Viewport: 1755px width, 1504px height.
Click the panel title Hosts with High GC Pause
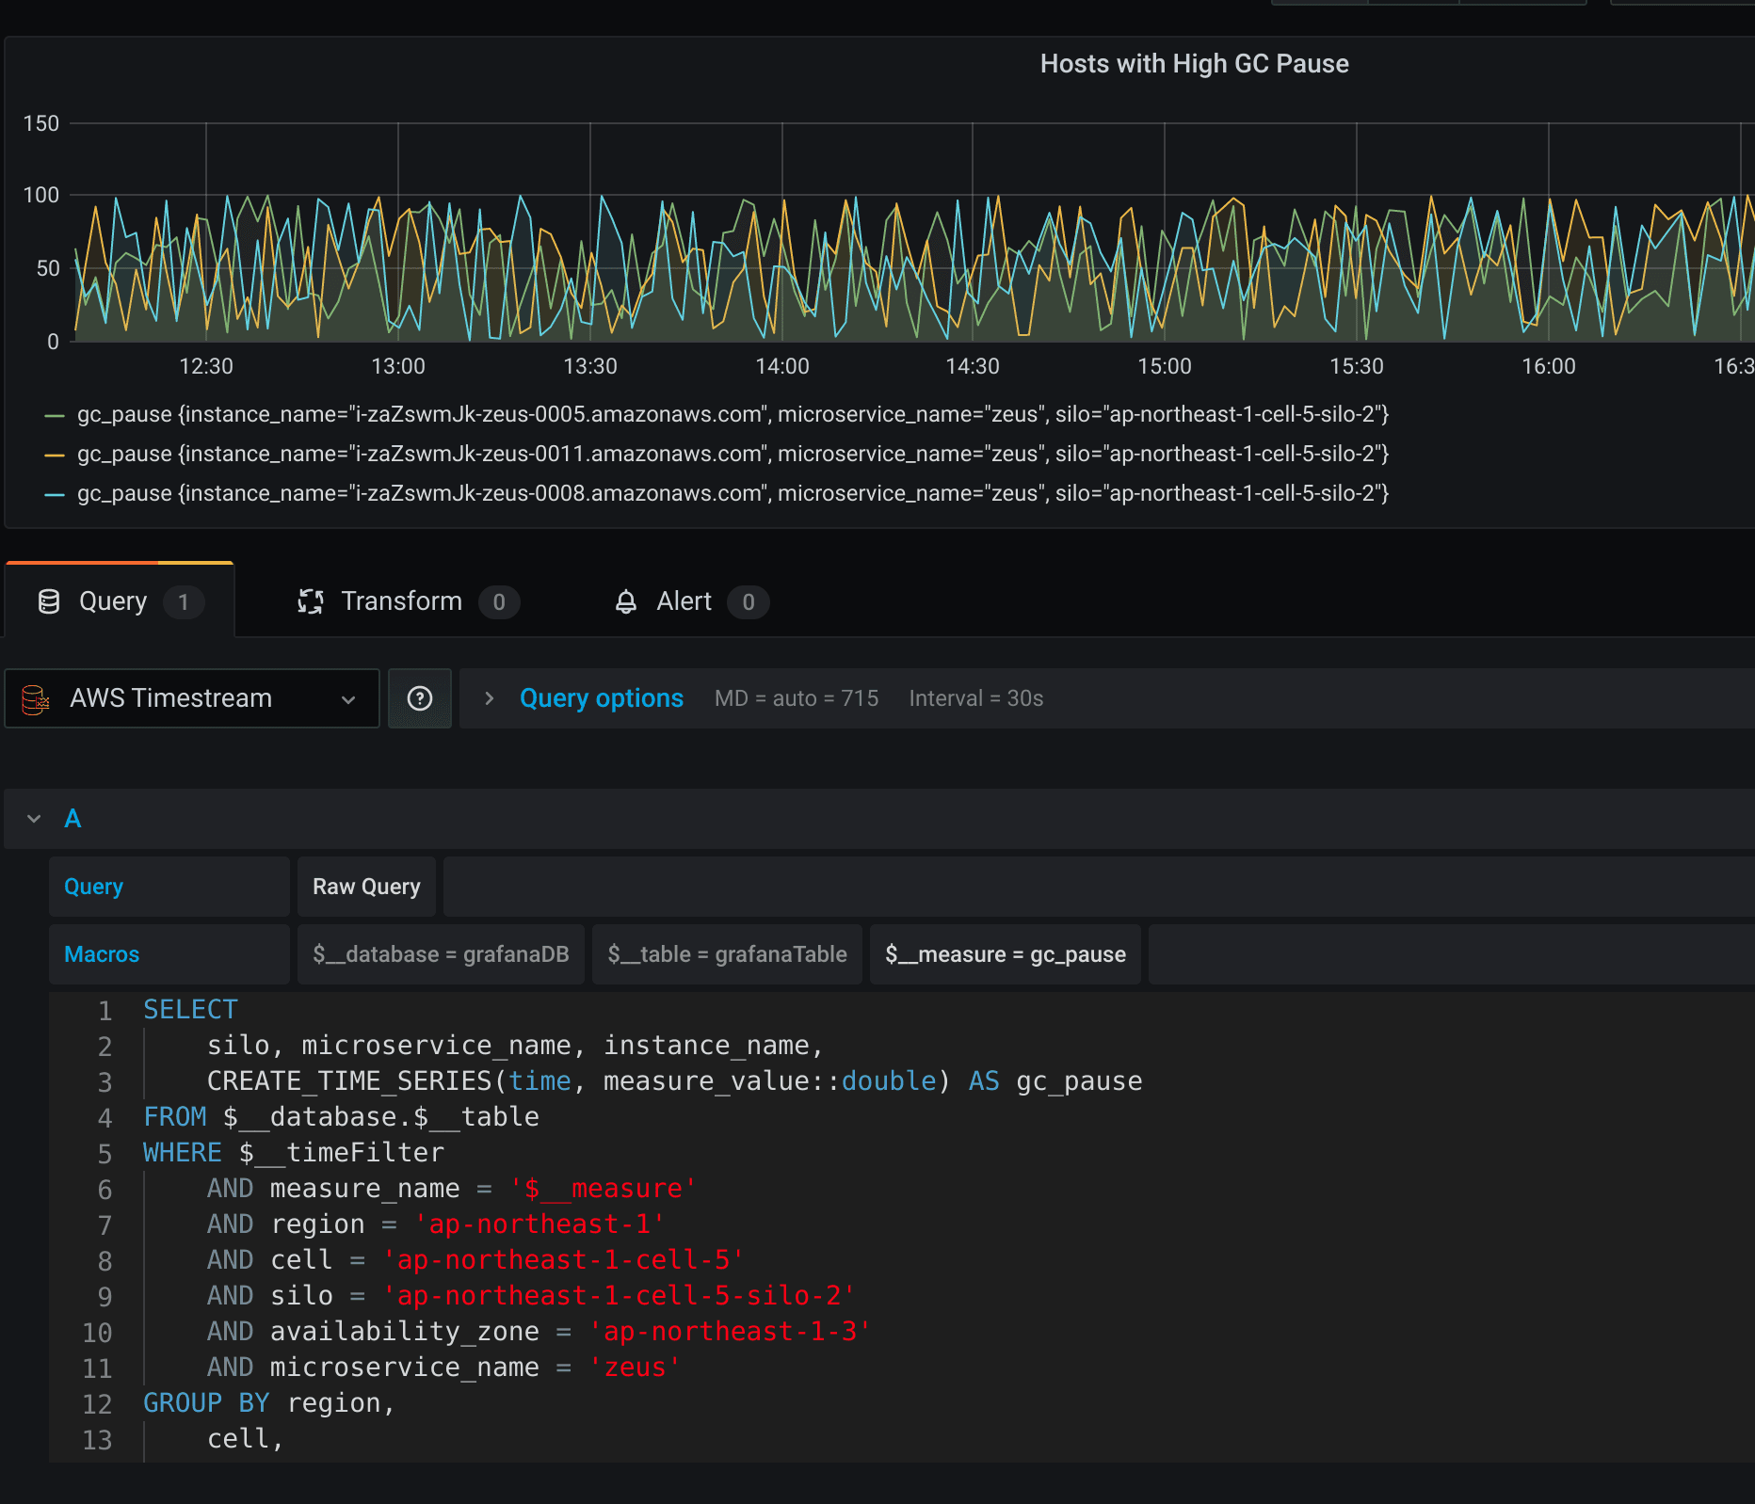point(1194,64)
